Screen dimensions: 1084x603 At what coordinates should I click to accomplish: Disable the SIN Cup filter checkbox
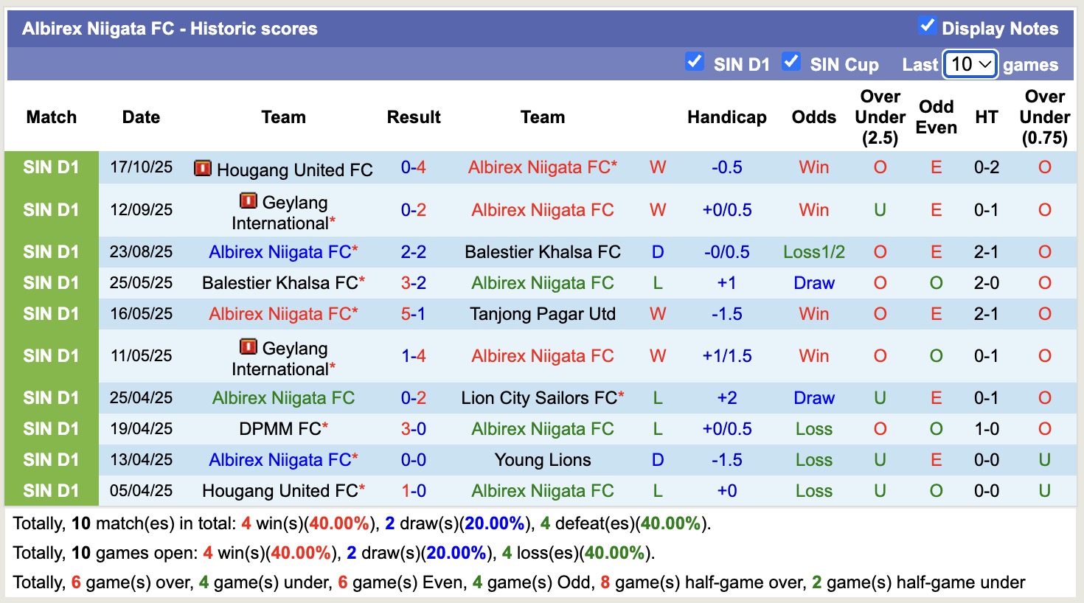point(792,62)
